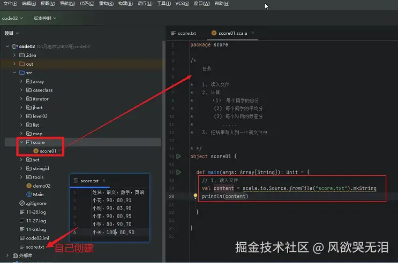Collapse the score package
The image size is (398, 263).
coord(21,142)
